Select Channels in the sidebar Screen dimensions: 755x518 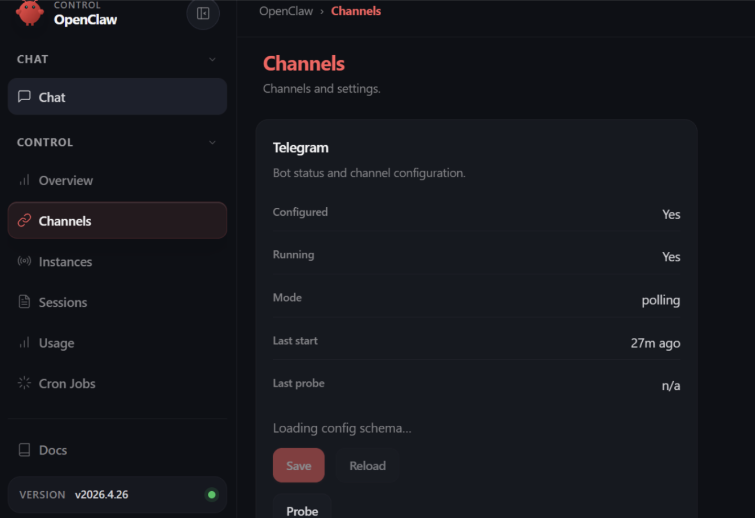point(117,220)
